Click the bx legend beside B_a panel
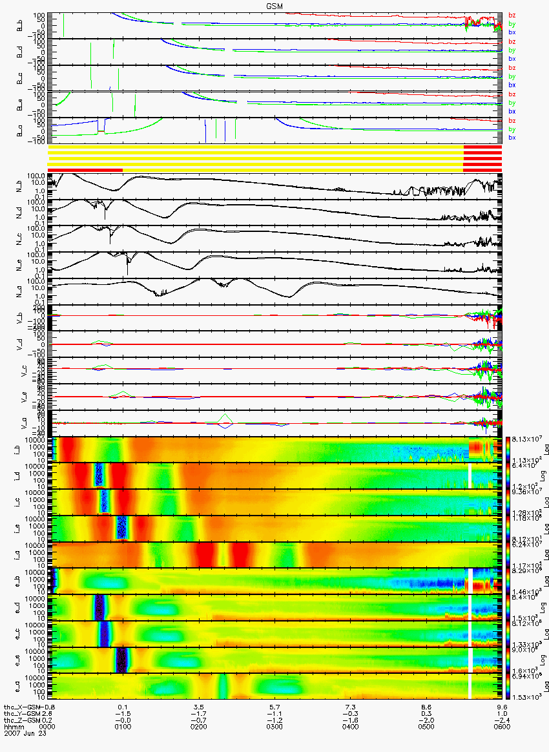 coord(512,138)
